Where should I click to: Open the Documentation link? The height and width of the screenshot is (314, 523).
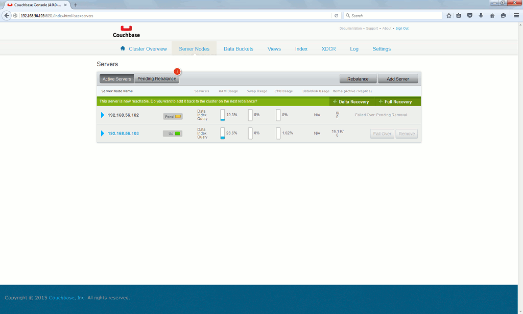(350, 29)
